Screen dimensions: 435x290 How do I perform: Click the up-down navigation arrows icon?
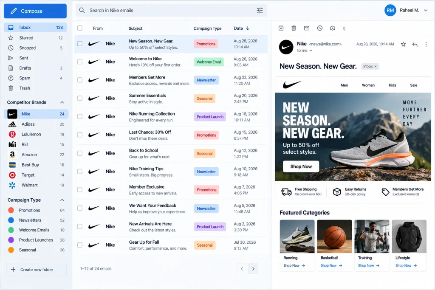pos(344,28)
